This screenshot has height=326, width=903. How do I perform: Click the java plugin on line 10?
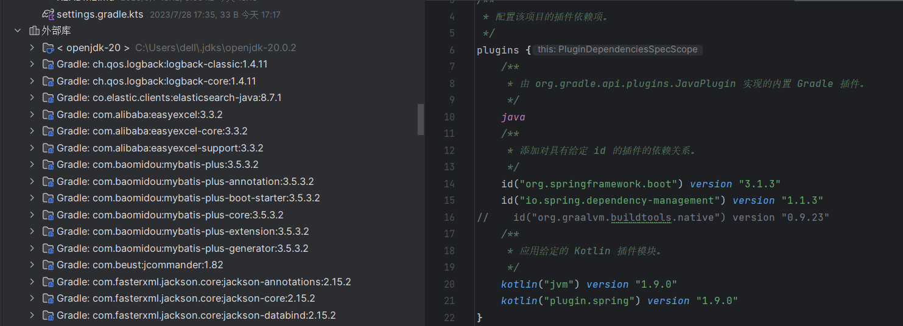pos(513,117)
